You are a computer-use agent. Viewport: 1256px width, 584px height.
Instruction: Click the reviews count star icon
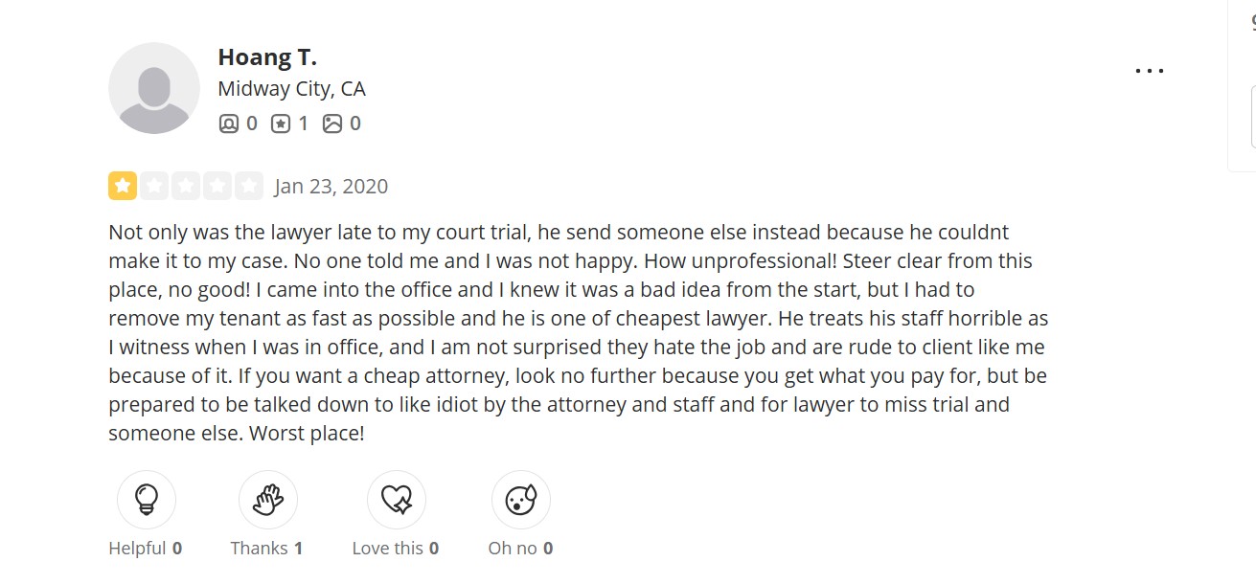coord(281,124)
